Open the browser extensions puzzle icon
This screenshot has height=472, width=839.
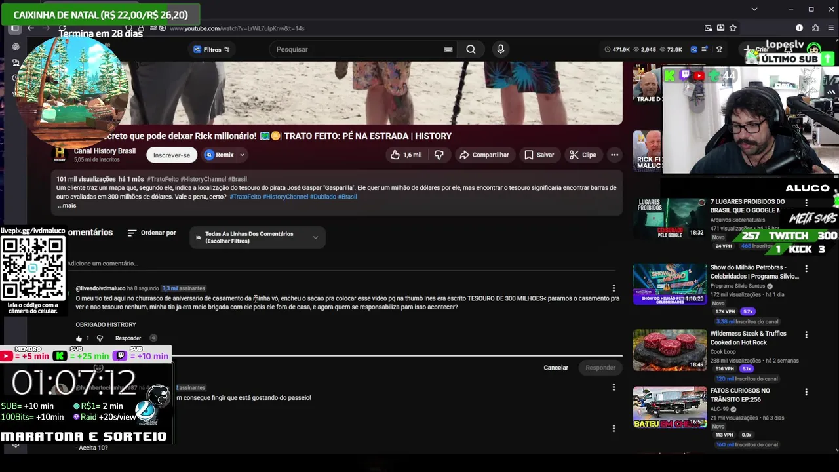tap(815, 28)
